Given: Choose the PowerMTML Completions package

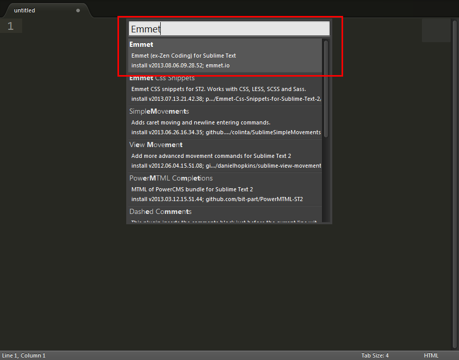Looking at the screenshot, I should pyautogui.click(x=225, y=189).
